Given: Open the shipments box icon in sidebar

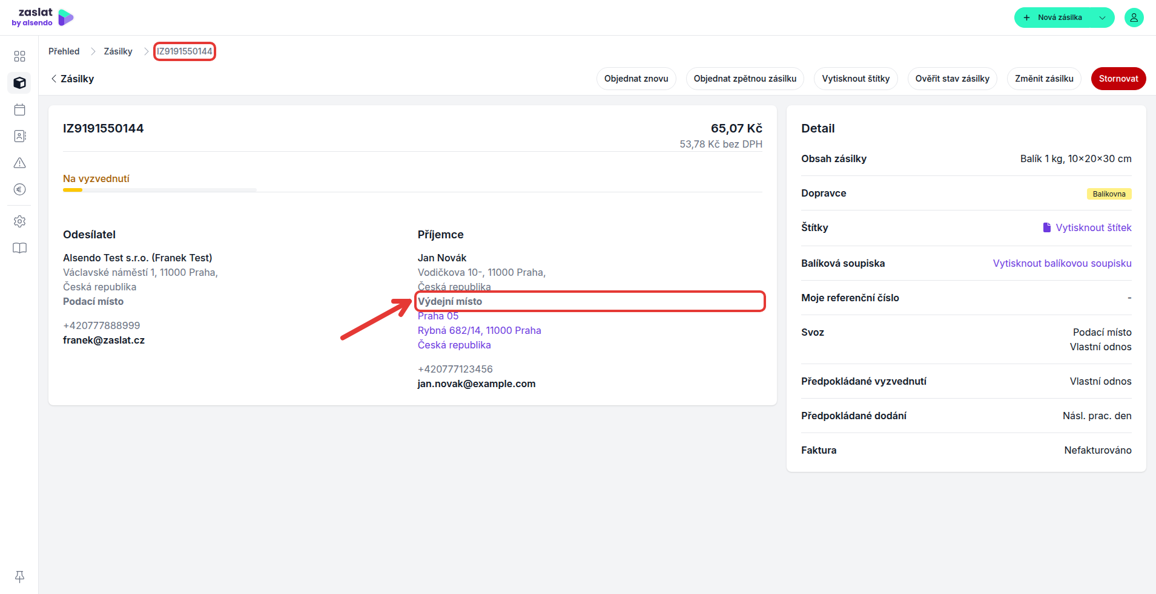Looking at the screenshot, I should pyautogui.click(x=19, y=83).
